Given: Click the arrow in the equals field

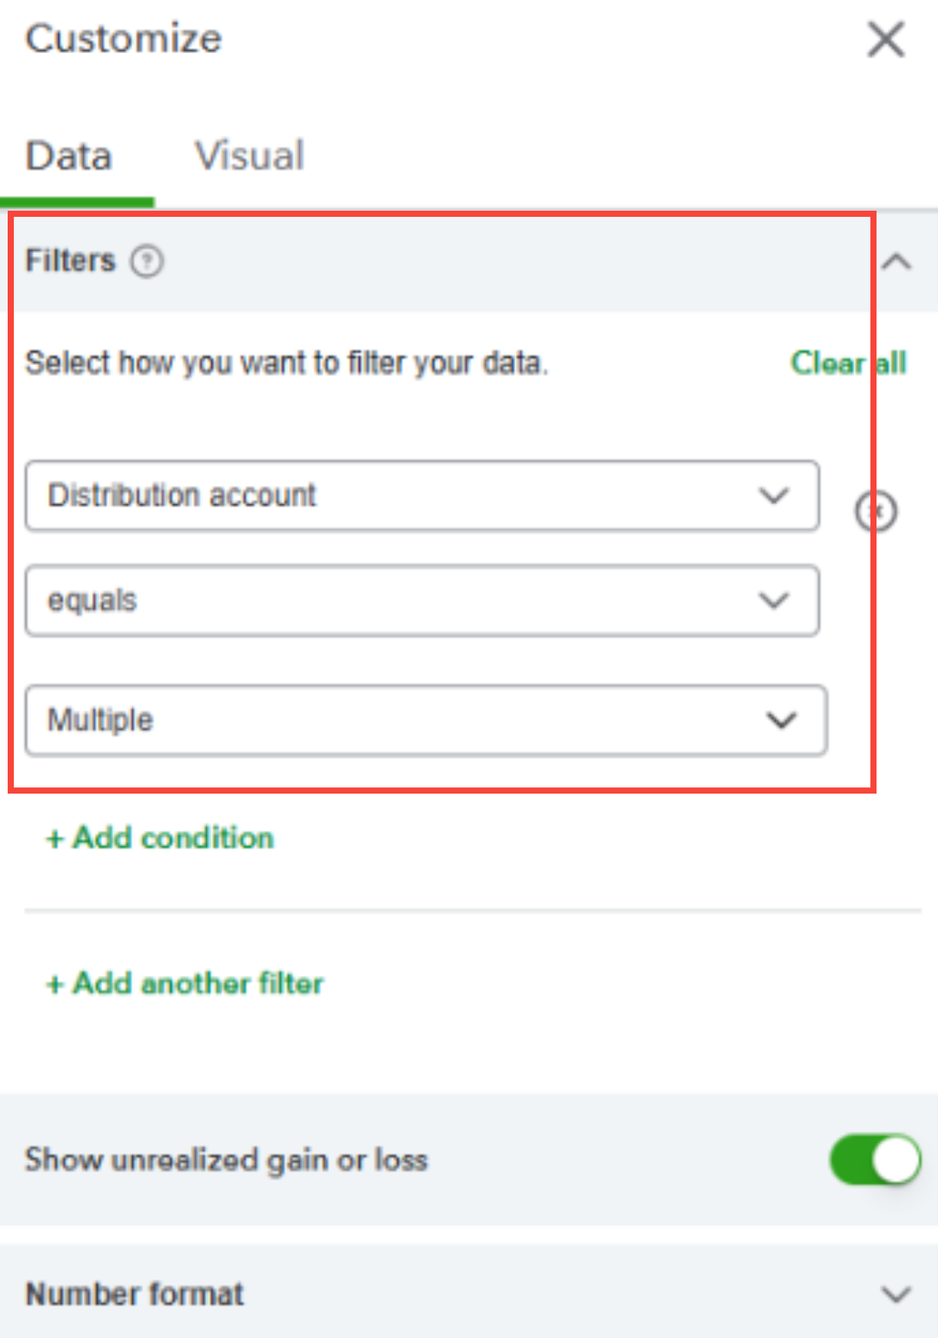Looking at the screenshot, I should pyautogui.click(x=773, y=601).
